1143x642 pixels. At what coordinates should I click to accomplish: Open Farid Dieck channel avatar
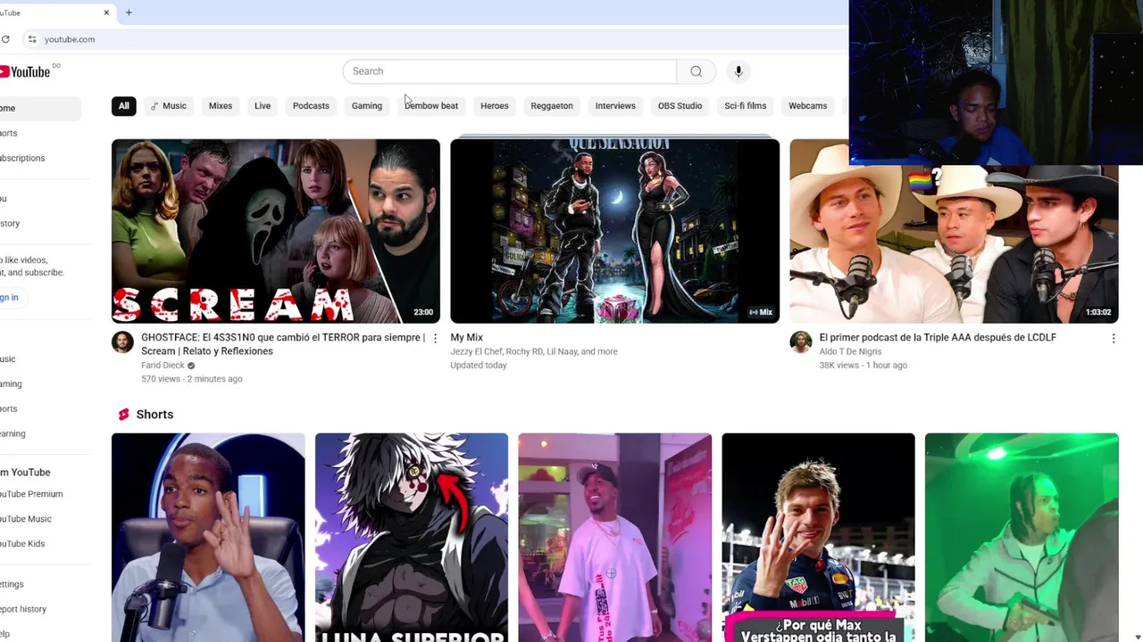122,342
